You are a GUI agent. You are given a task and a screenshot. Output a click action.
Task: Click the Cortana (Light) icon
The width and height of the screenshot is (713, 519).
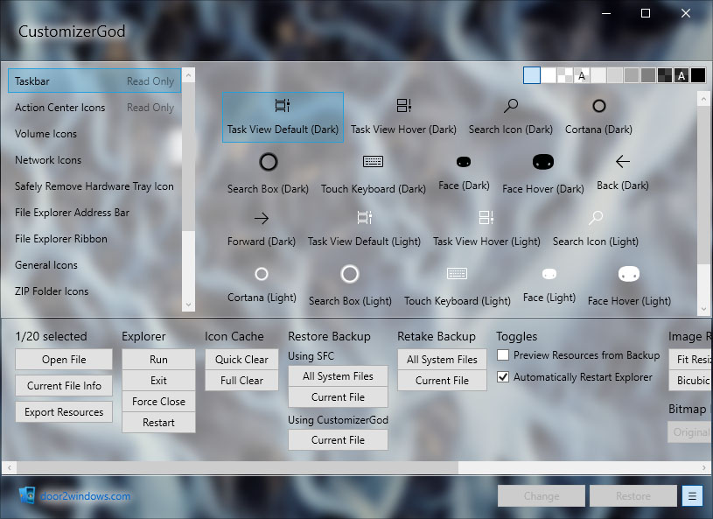click(x=262, y=284)
